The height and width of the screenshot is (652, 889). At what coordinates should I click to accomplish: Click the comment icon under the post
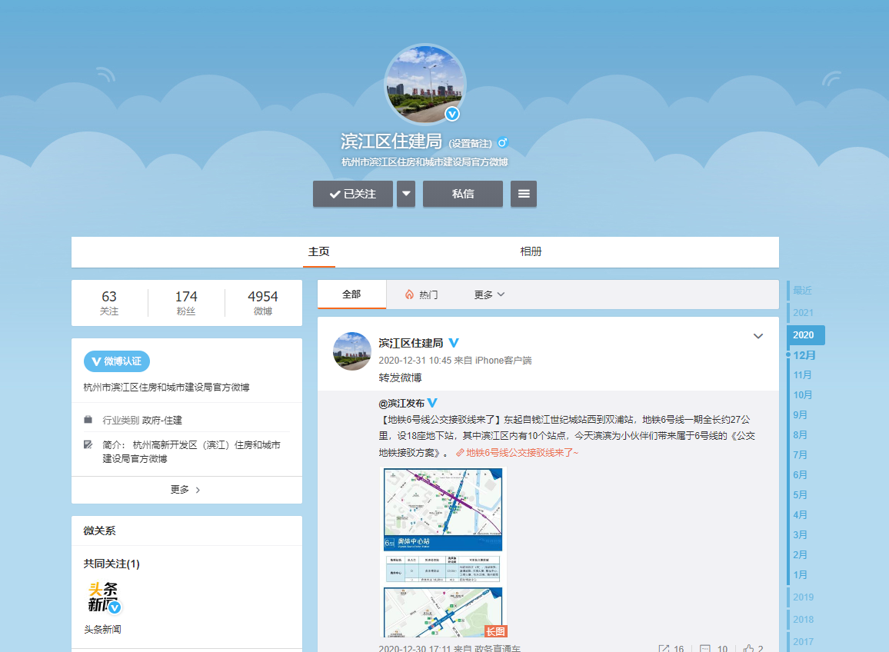click(x=705, y=649)
